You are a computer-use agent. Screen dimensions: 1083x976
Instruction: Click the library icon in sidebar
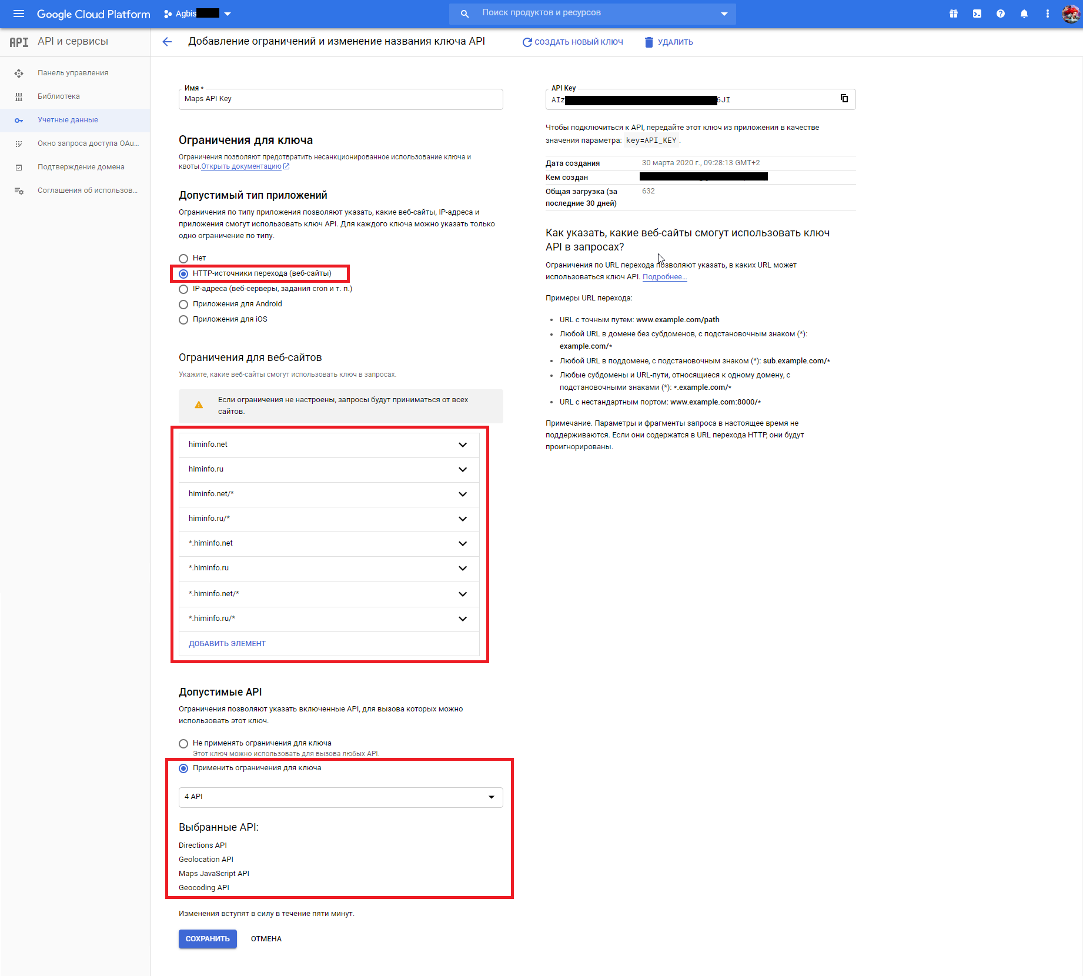[19, 96]
